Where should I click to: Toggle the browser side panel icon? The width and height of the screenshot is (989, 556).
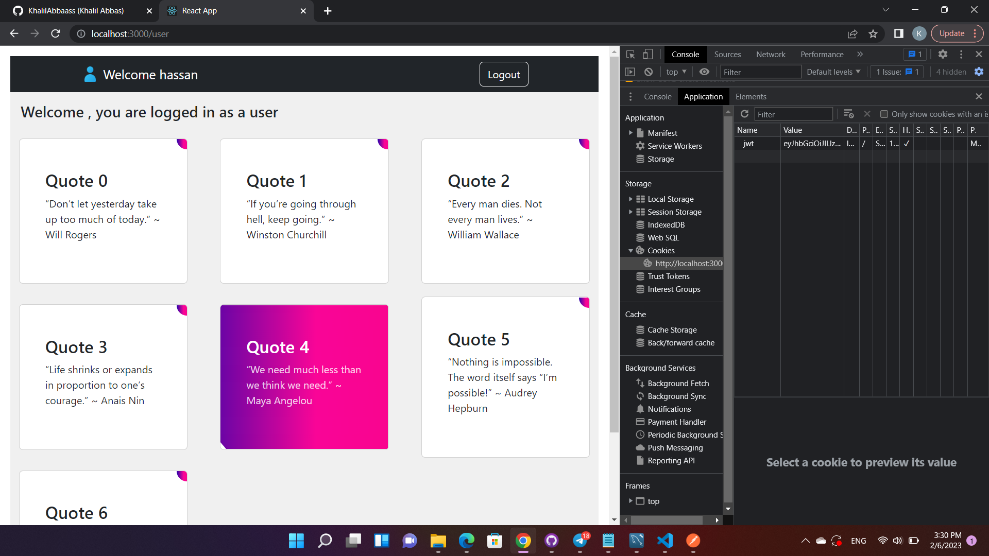[x=899, y=34]
